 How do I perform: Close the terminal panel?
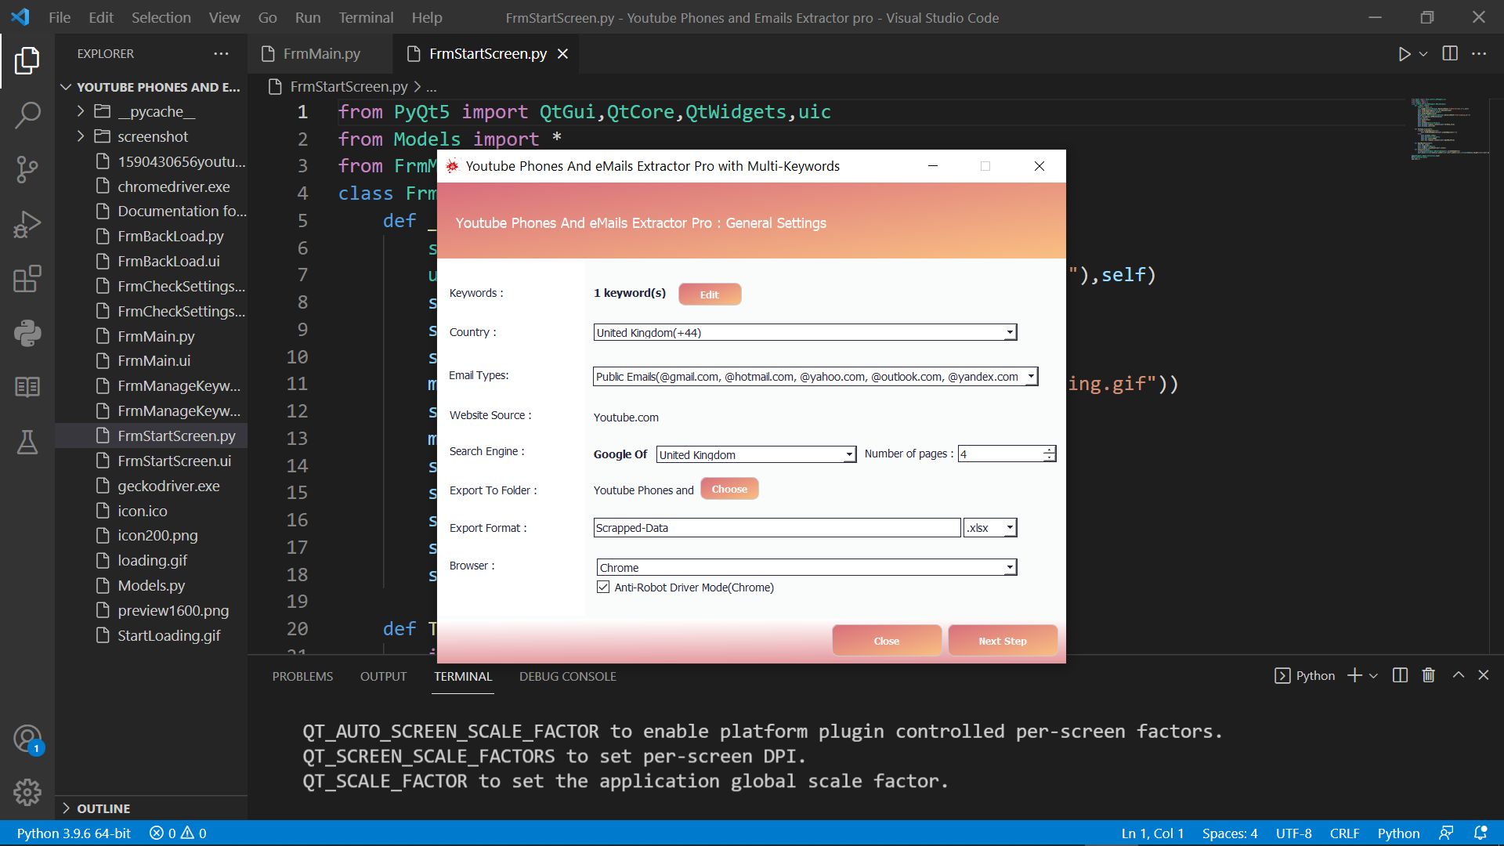(x=1484, y=674)
